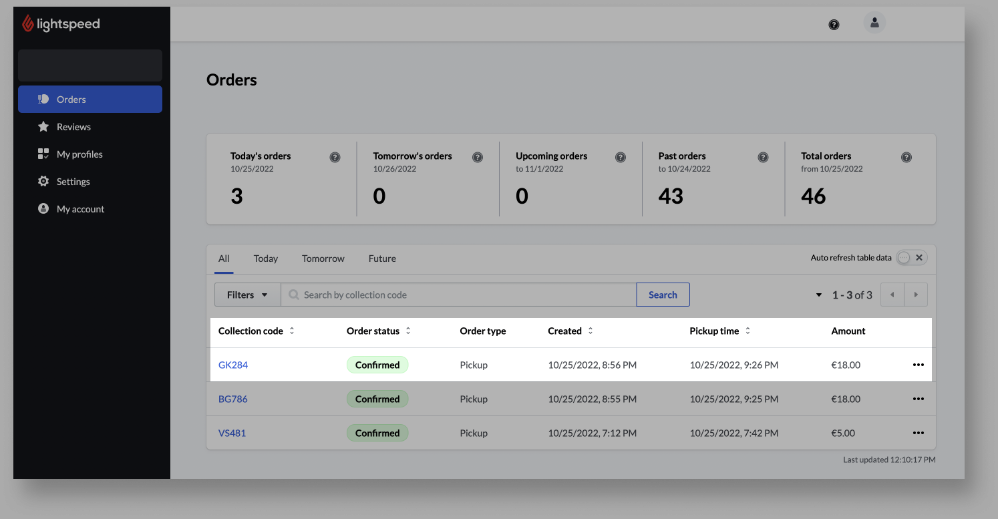The height and width of the screenshot is (519, 998).
Task: Click help icon beside Tomorrow's orders
Action: click(478, 158)
